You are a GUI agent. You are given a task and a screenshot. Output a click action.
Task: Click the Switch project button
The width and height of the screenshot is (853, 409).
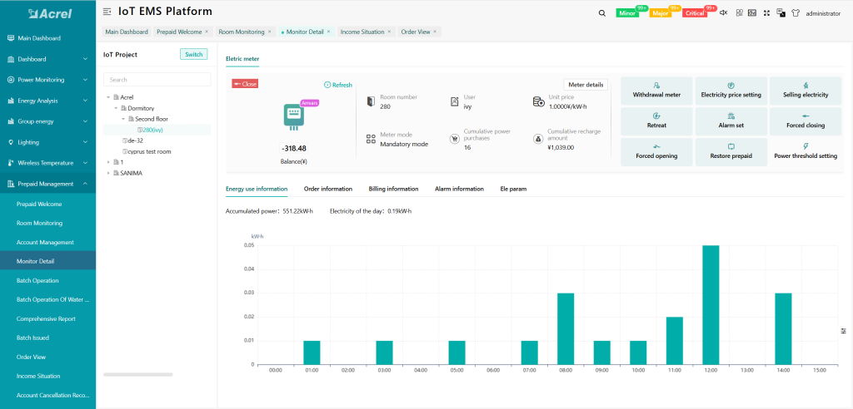pos(193,54)
